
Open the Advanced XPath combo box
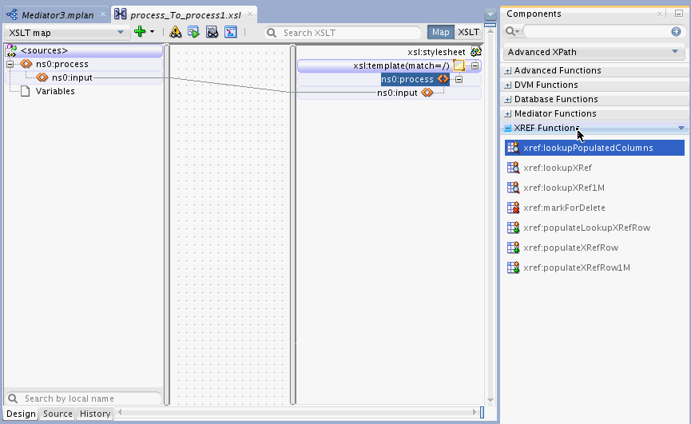[594, 52]
